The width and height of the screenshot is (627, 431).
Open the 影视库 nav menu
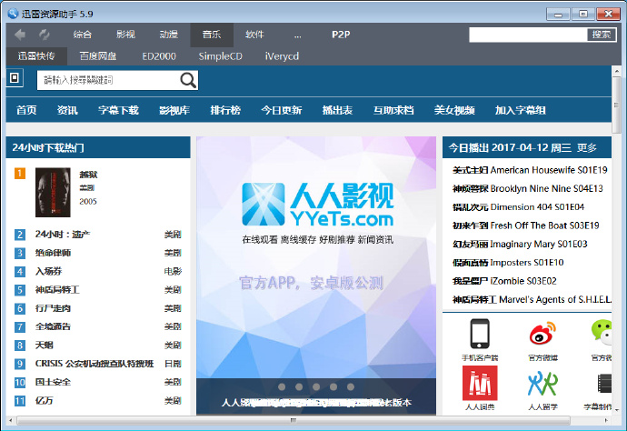[174, 110]
